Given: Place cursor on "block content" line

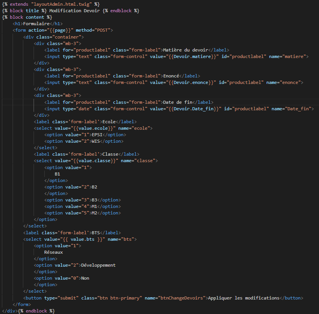Looking at the screenshot, I should click(27, 17).
